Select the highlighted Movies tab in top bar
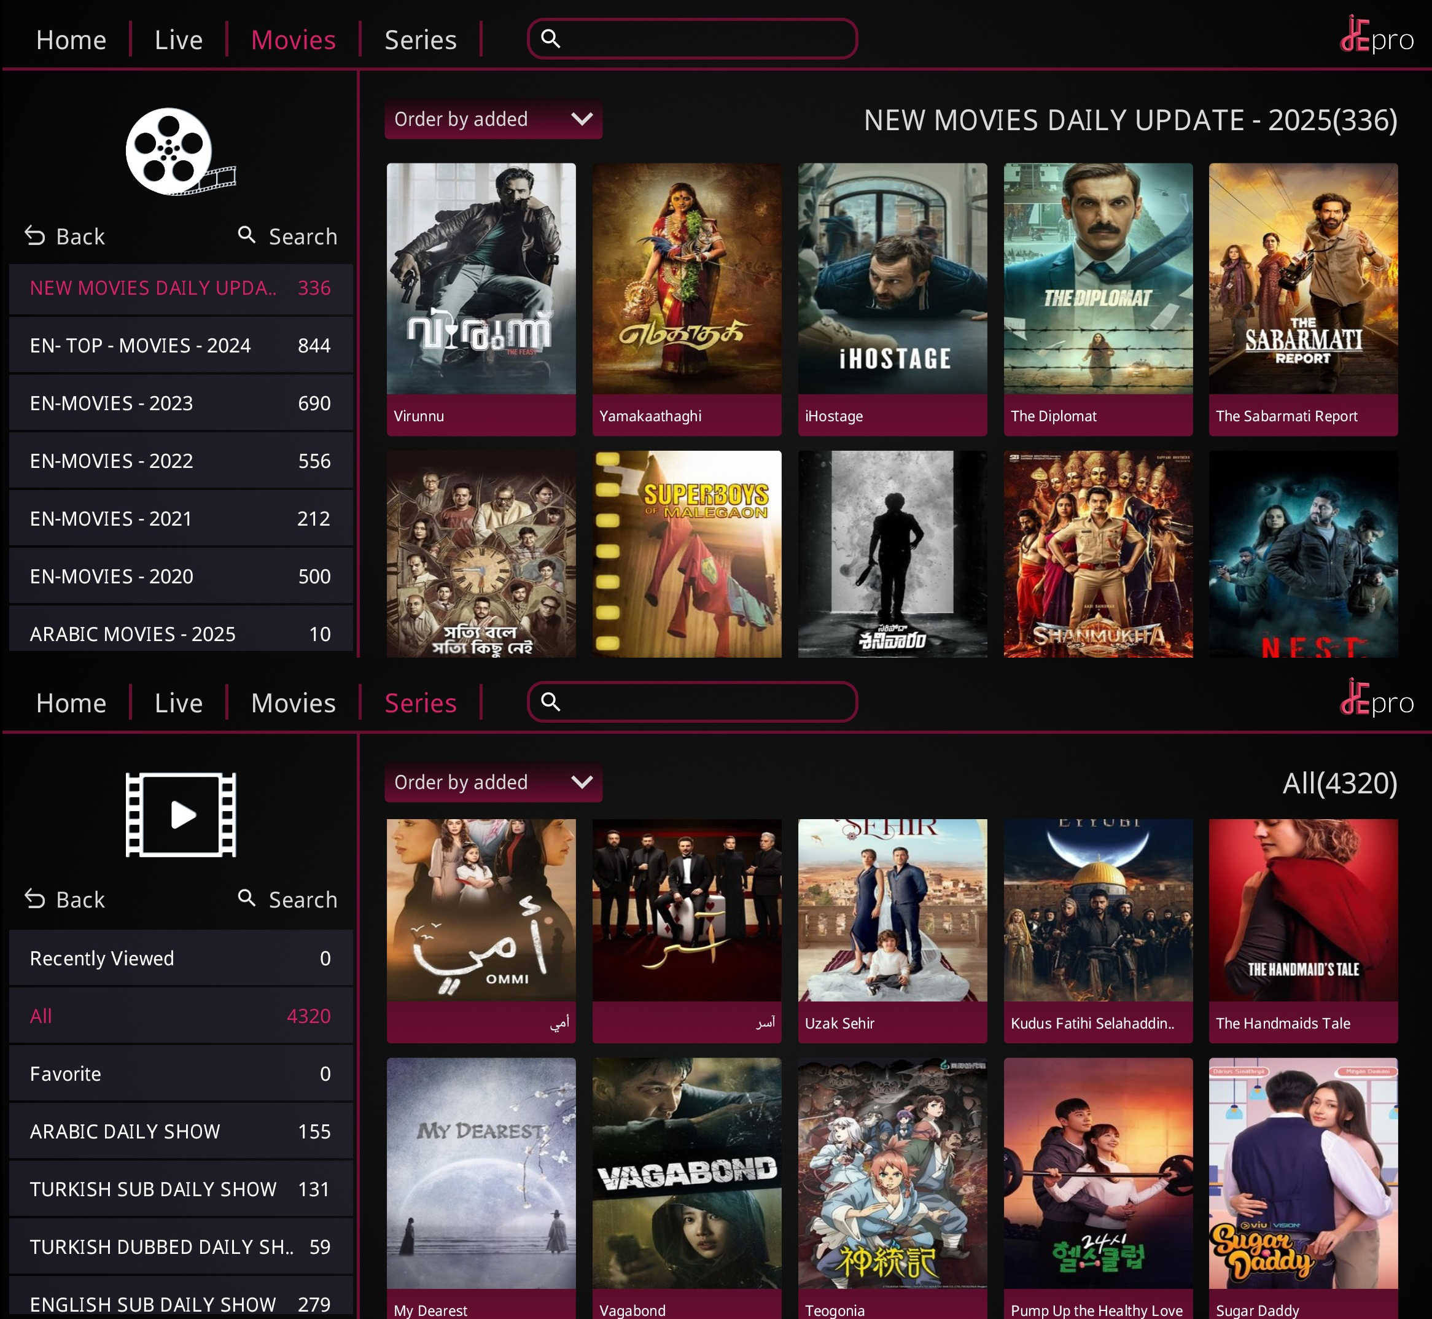The height and width of the screenshot is (1319, 1432). (x=294, y=40)
